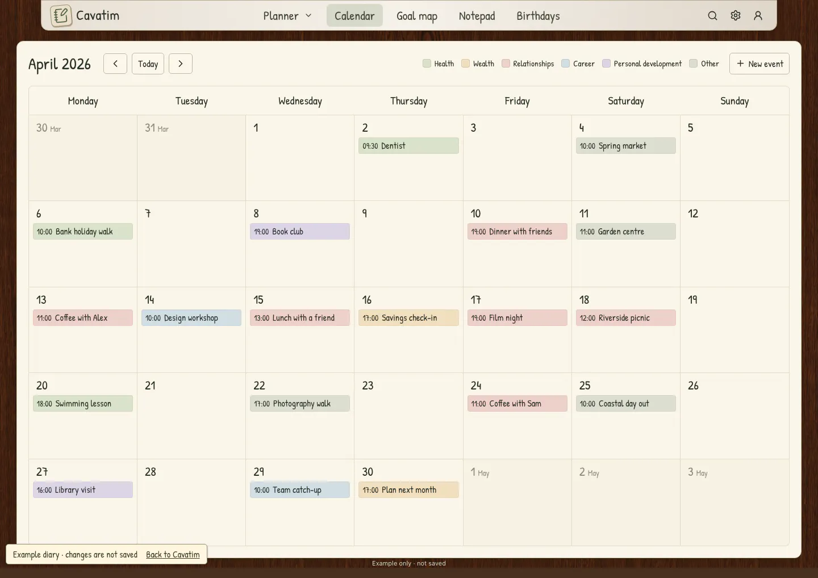Open the Dinner with friends event
Screen dimensions: 818x578
point(517,232)
